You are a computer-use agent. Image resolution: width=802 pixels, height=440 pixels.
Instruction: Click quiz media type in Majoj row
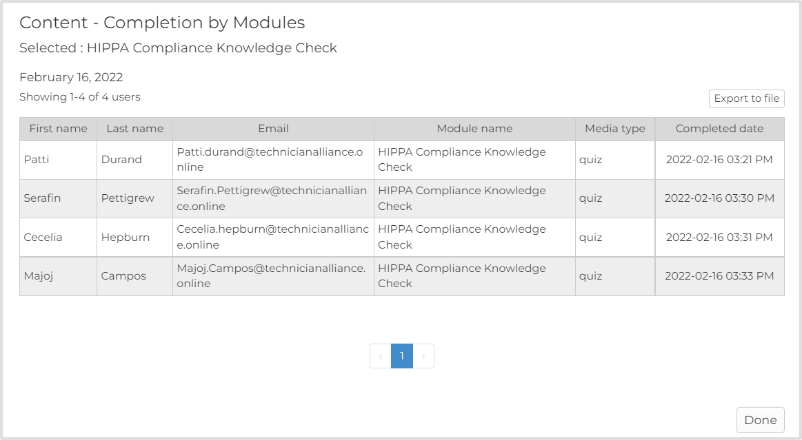tap(615, 276)
